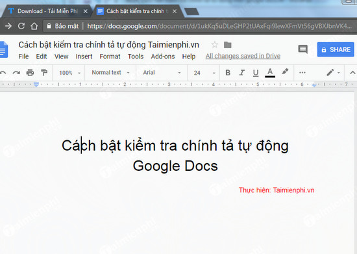357x254 pixels.
Task: Open the text color picker
Action: pos(270,73)
